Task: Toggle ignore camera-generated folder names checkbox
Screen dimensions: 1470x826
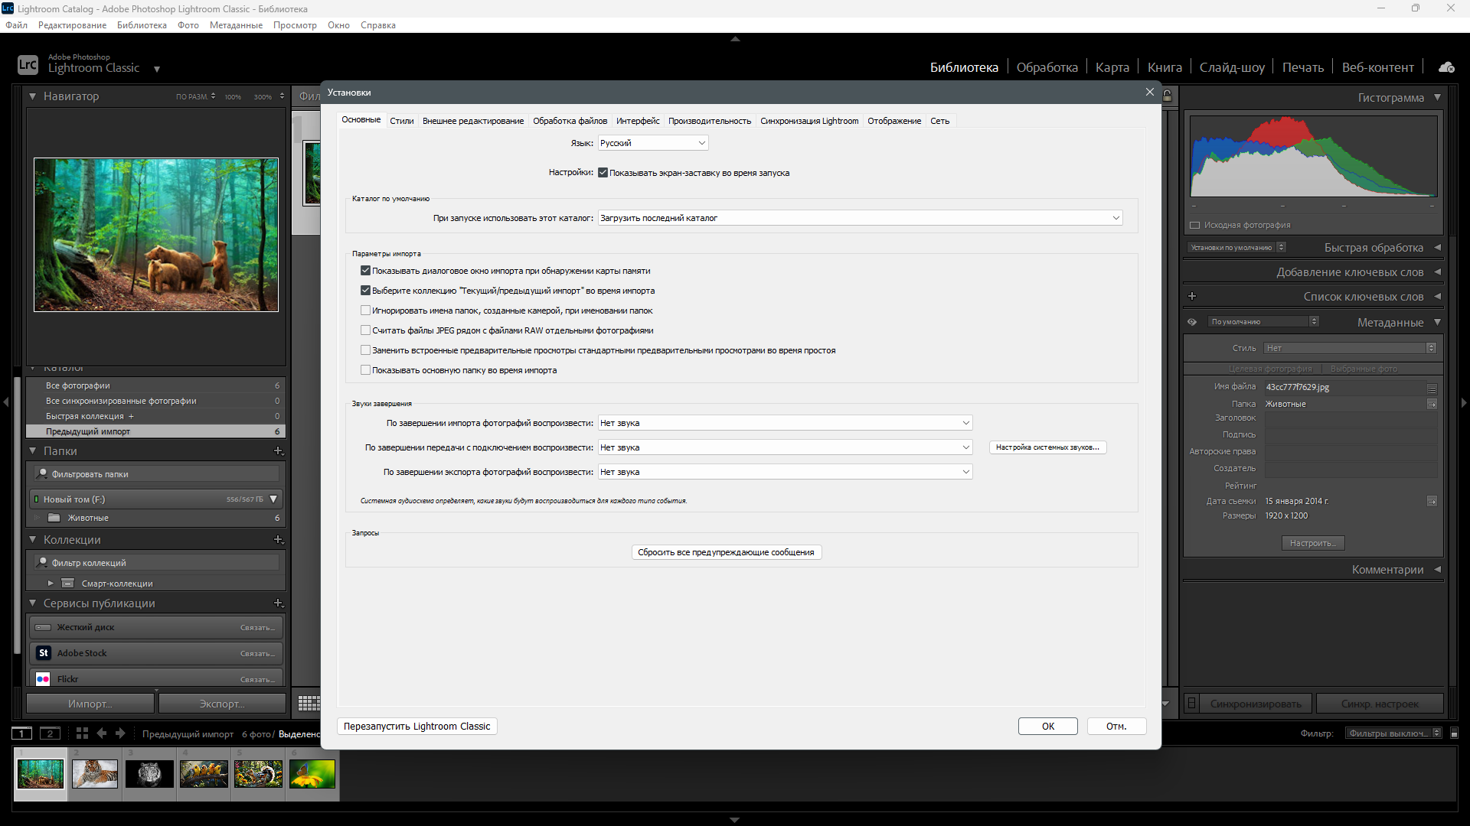Action: 365,311
